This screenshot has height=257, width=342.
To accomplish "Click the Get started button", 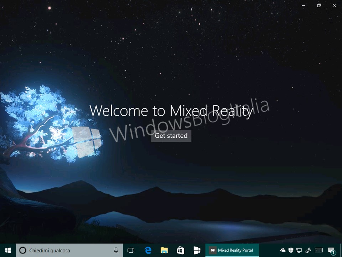I will 171,136.
